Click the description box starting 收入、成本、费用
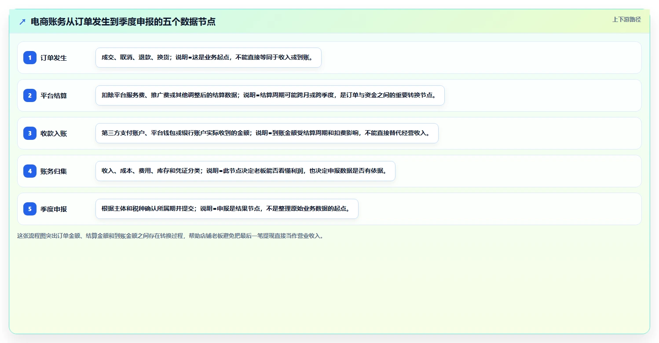Screen dimensions: 659x343 click(245, 171)
